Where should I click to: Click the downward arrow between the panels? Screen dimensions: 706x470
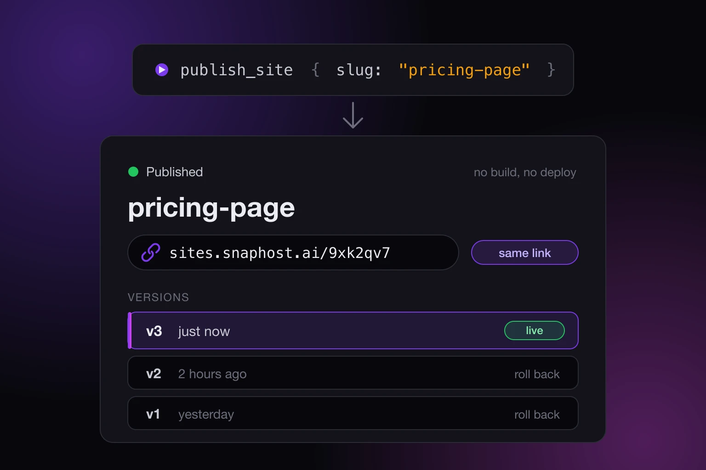point(353,115)
